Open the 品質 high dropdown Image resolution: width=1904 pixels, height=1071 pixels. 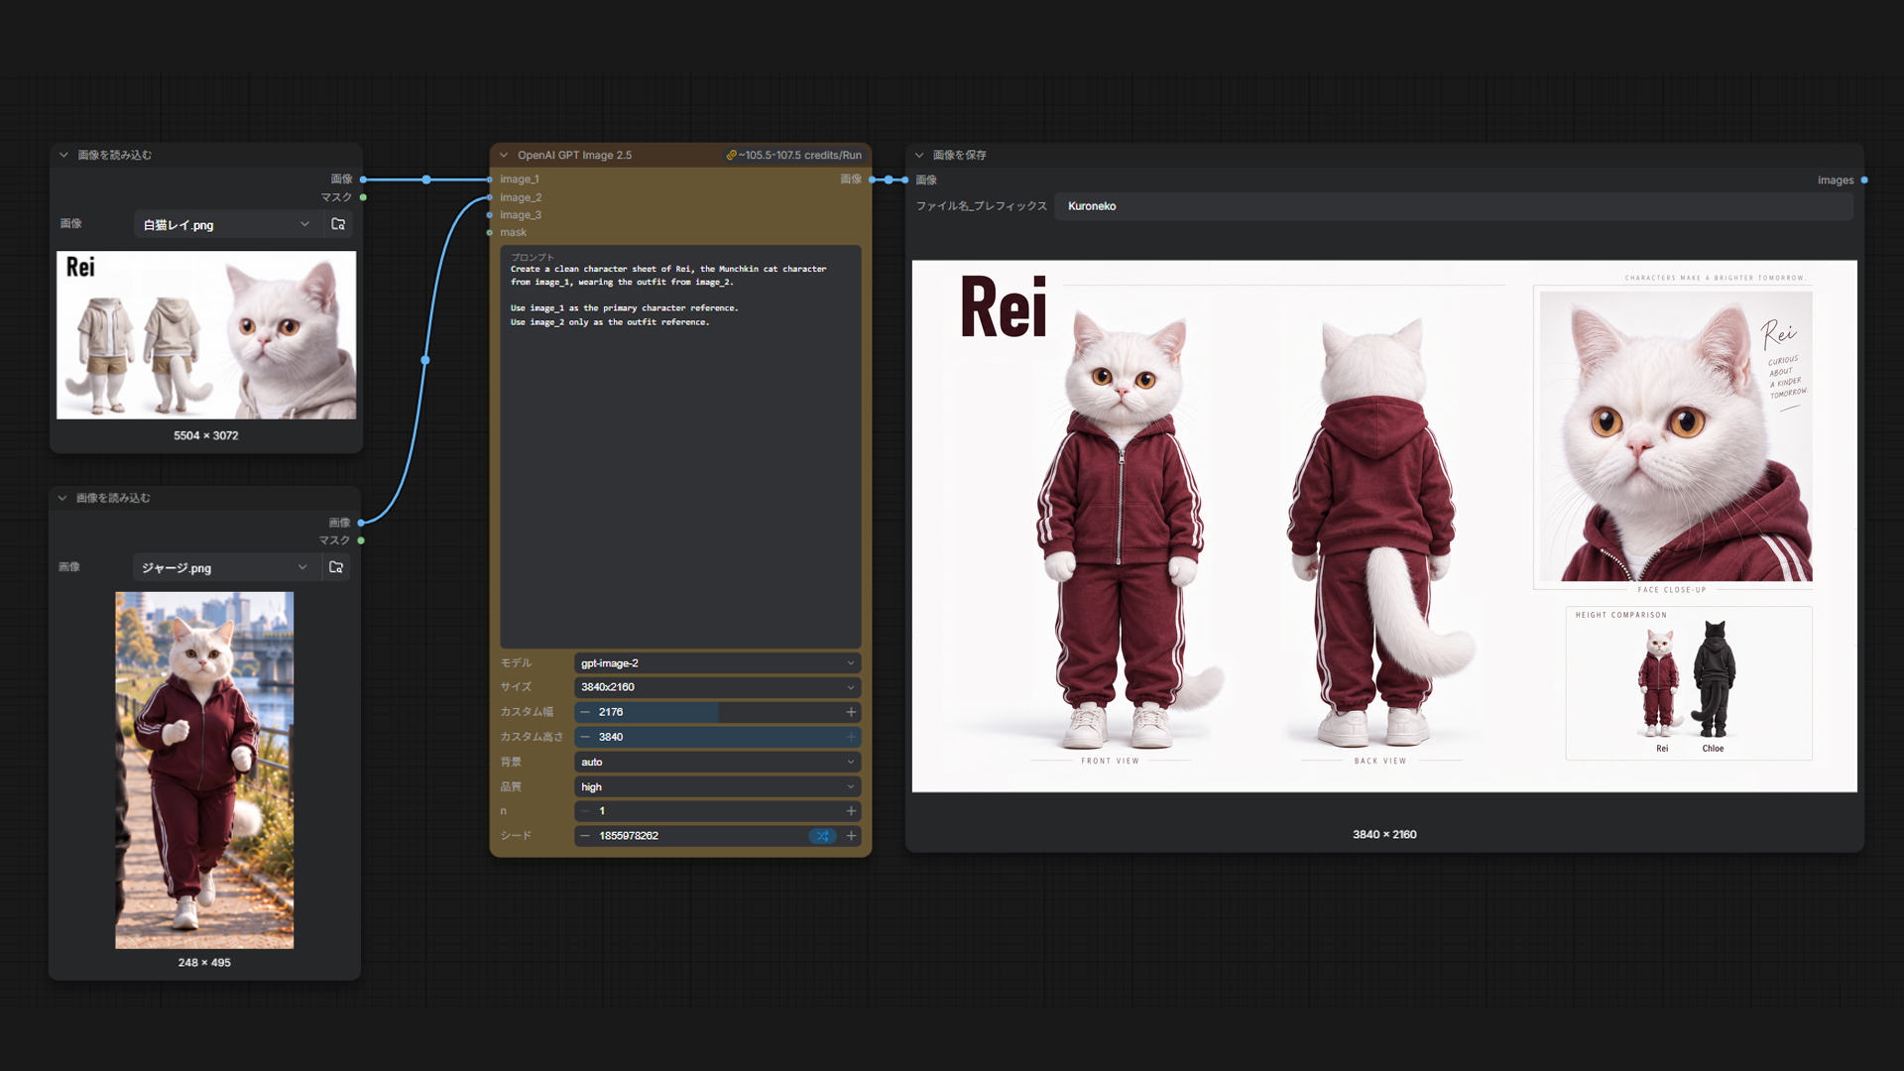pyautogui.click(x=717, y=786)
